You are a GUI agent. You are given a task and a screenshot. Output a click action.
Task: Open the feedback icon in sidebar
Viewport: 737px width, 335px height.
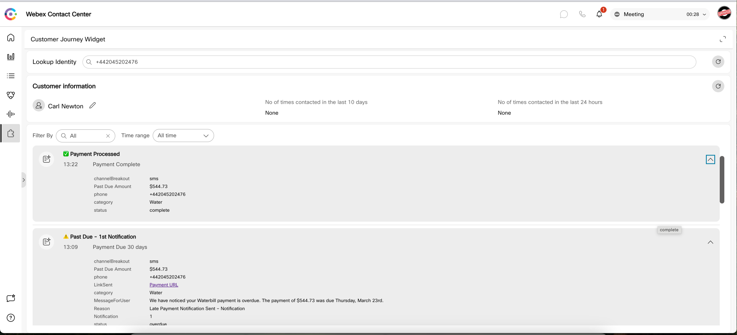[11, 298]
